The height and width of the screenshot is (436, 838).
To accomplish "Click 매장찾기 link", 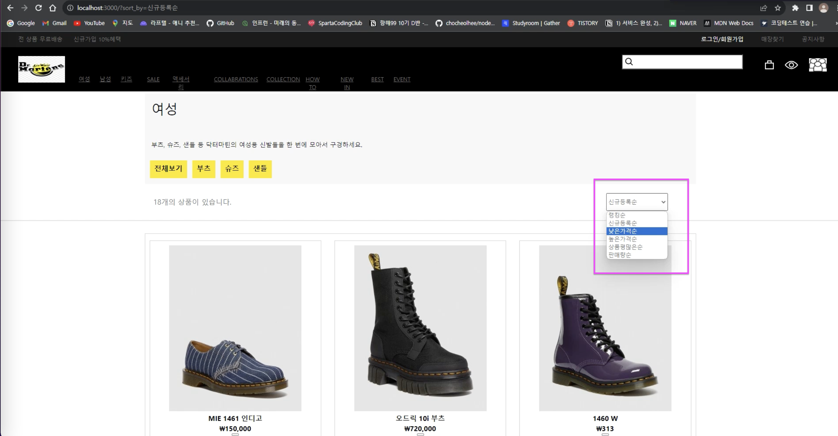I will (772, 39).
